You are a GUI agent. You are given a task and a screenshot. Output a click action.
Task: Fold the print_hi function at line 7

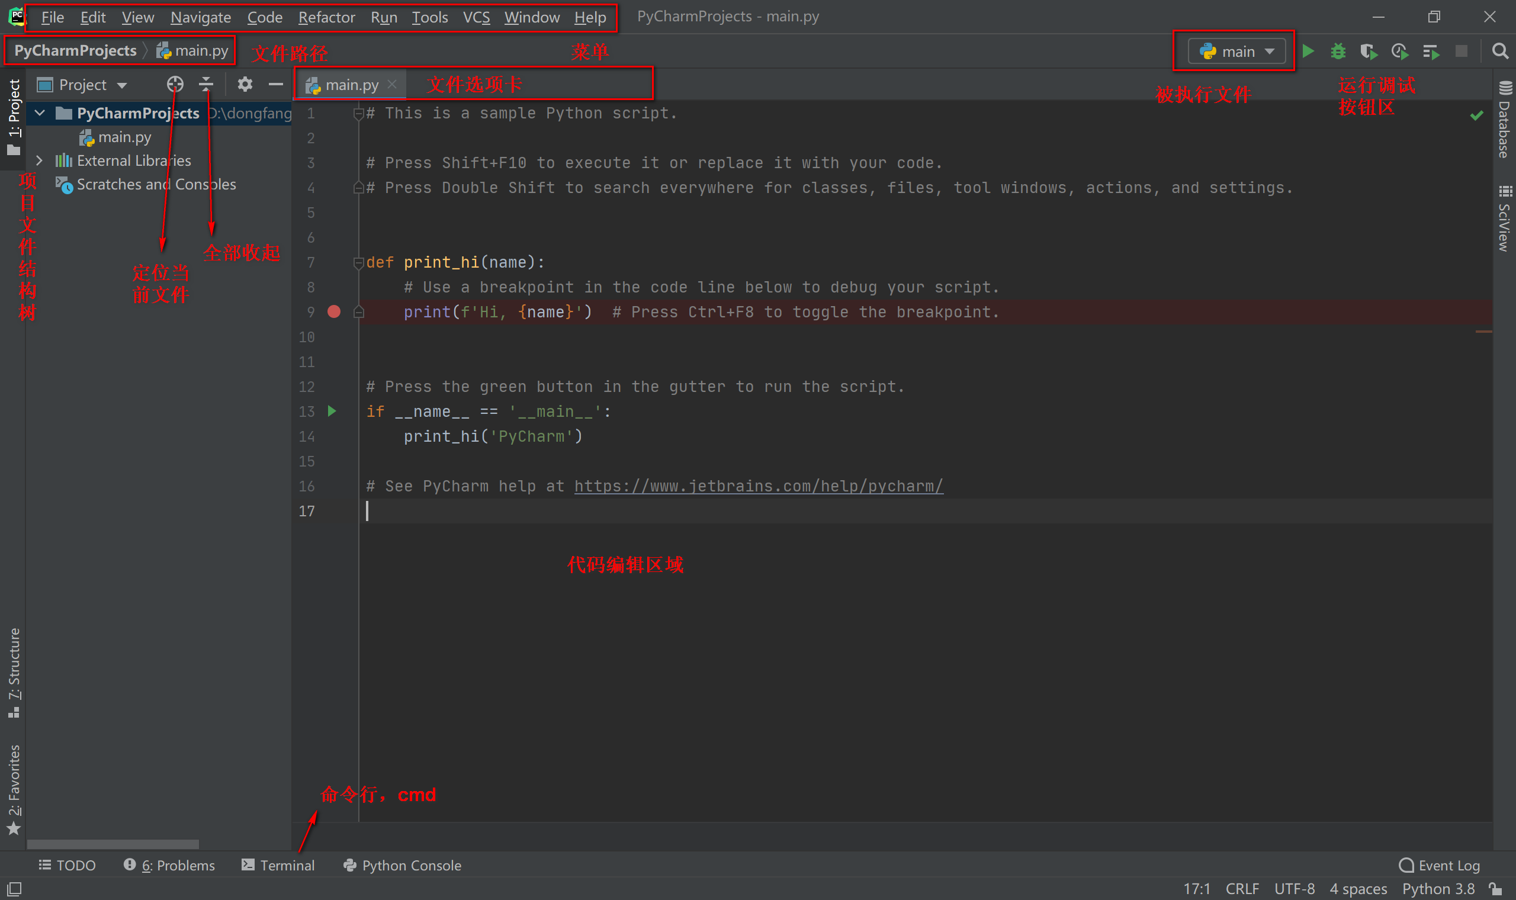coord(358,263)
